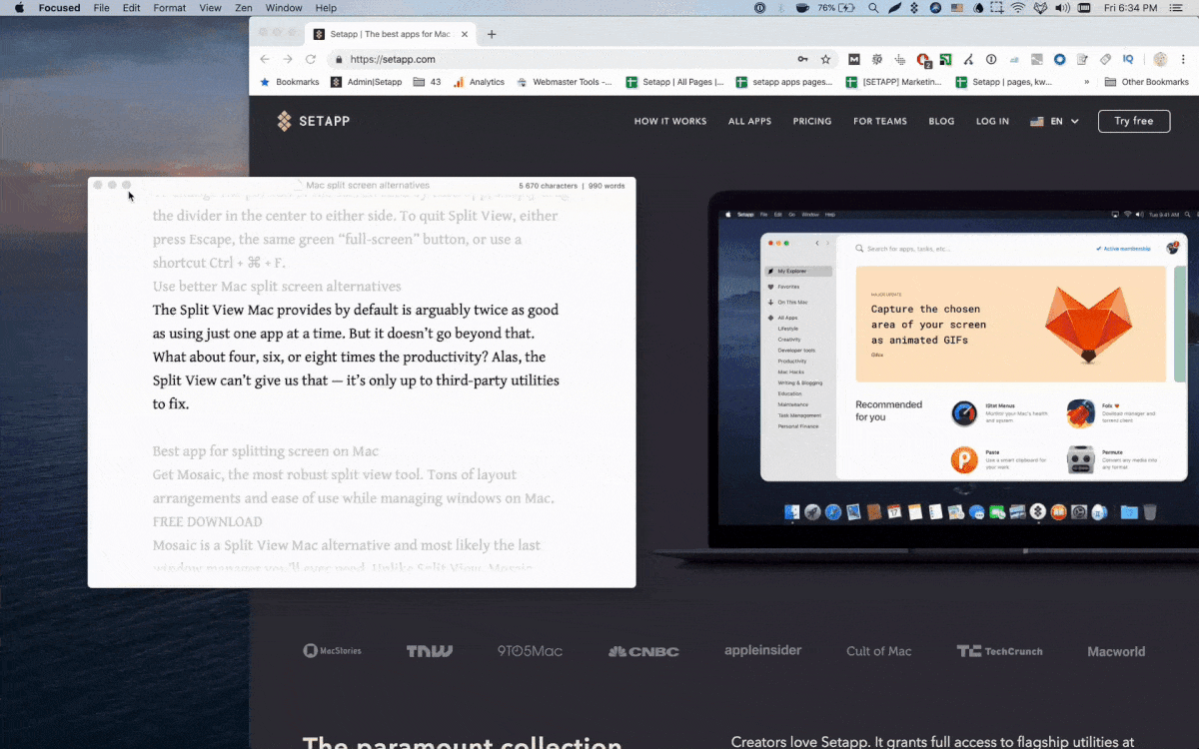This screenshot has height=749, width=1199.
Task: Open PRICING page
Action: (812, 121)
